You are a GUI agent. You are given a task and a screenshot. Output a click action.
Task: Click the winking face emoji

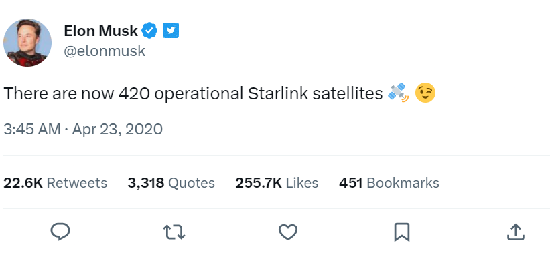point(425,93)
